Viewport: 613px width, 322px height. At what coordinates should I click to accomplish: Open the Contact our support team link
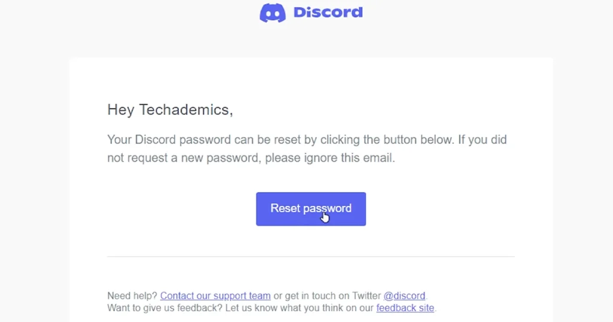(216, 296)
